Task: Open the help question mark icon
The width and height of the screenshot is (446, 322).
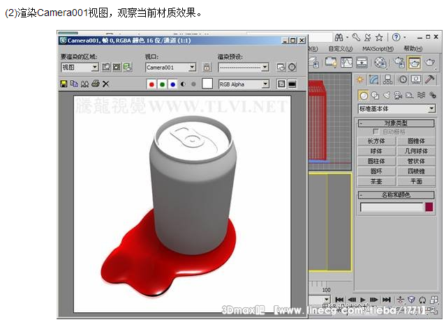Action: [x=396, y=37]
